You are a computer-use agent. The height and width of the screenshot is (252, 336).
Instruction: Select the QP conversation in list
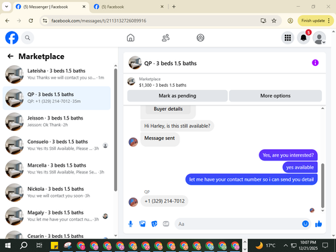coord(56,98)
